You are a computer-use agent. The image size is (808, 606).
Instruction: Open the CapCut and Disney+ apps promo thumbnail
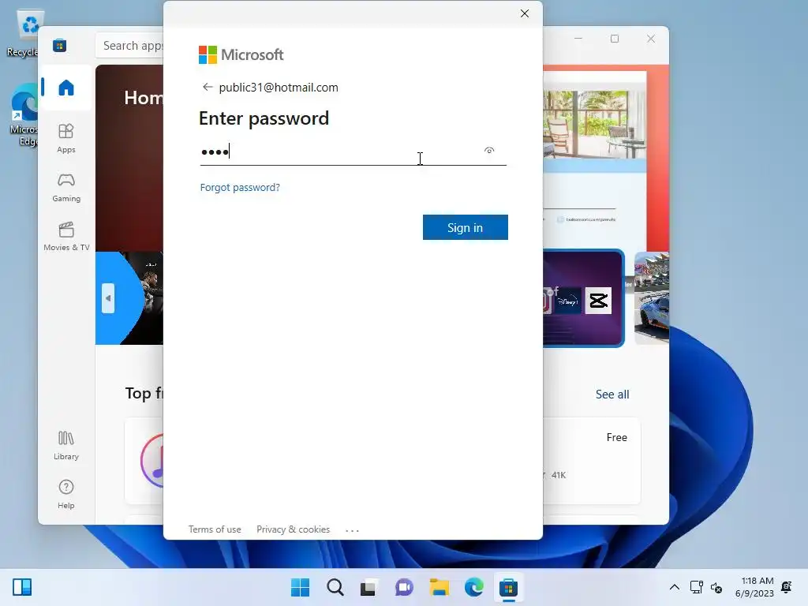[583, 297]
